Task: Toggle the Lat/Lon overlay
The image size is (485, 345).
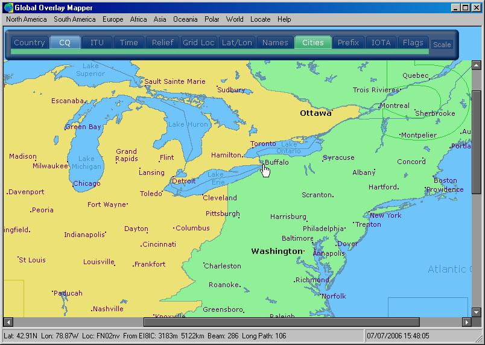Action: [237, 43]
